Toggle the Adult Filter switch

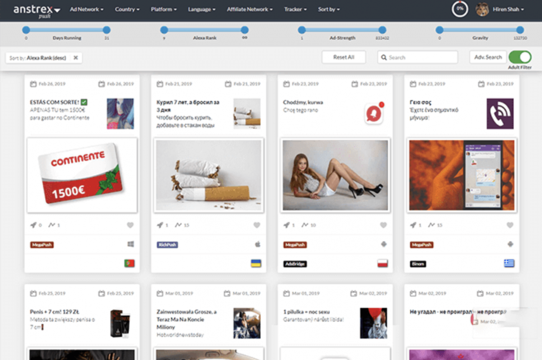520,57
